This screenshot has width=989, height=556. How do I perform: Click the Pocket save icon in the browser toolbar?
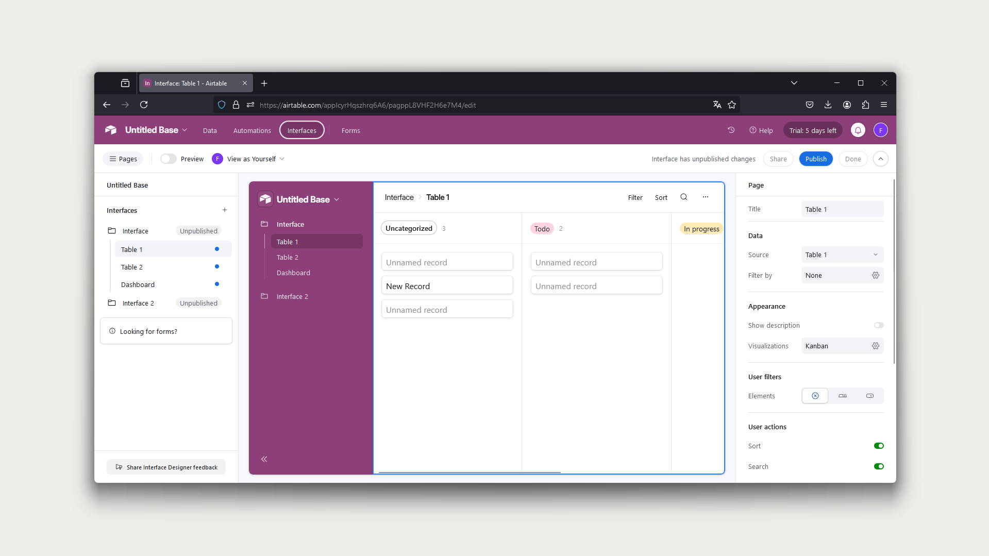(809, 105)
